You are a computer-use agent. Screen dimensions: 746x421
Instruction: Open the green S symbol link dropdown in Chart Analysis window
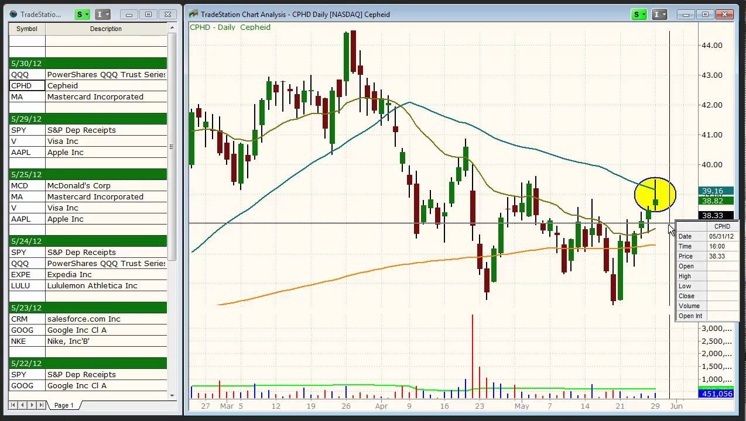638,14
